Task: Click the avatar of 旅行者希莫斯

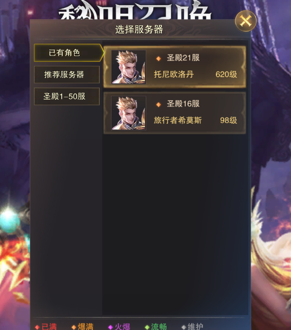Action: coord(129,113)
